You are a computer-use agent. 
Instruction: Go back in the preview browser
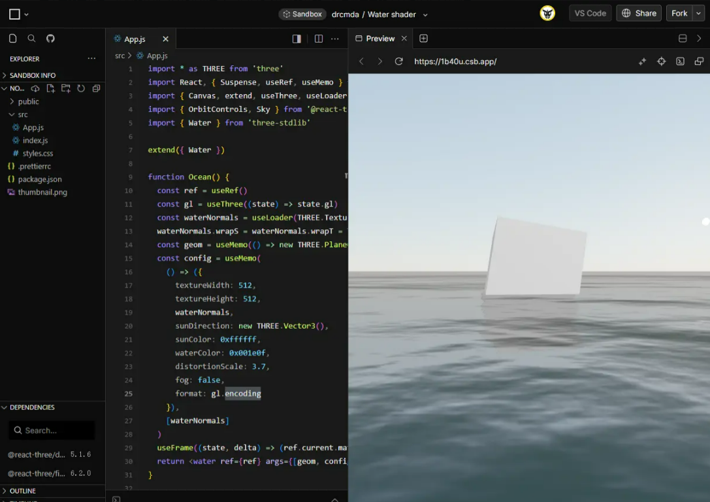pyautogui.click(x=361, y=61)
